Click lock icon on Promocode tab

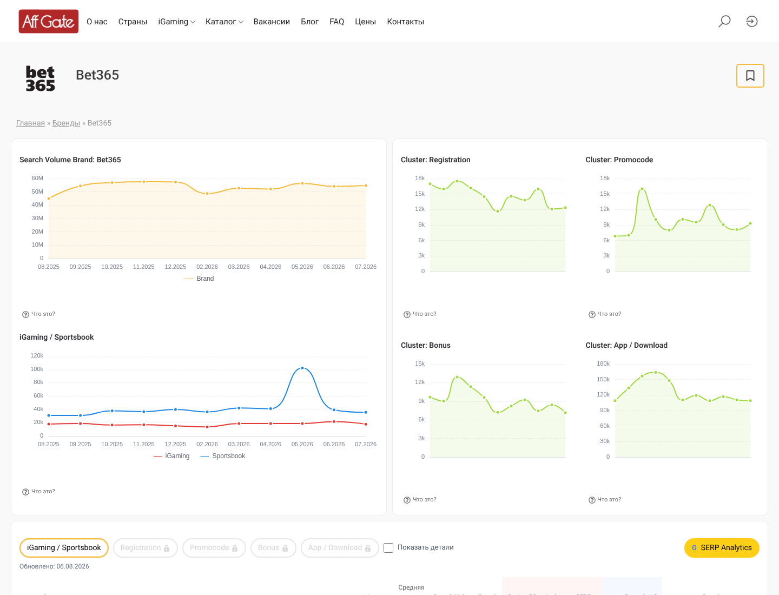tap(235, 548)
